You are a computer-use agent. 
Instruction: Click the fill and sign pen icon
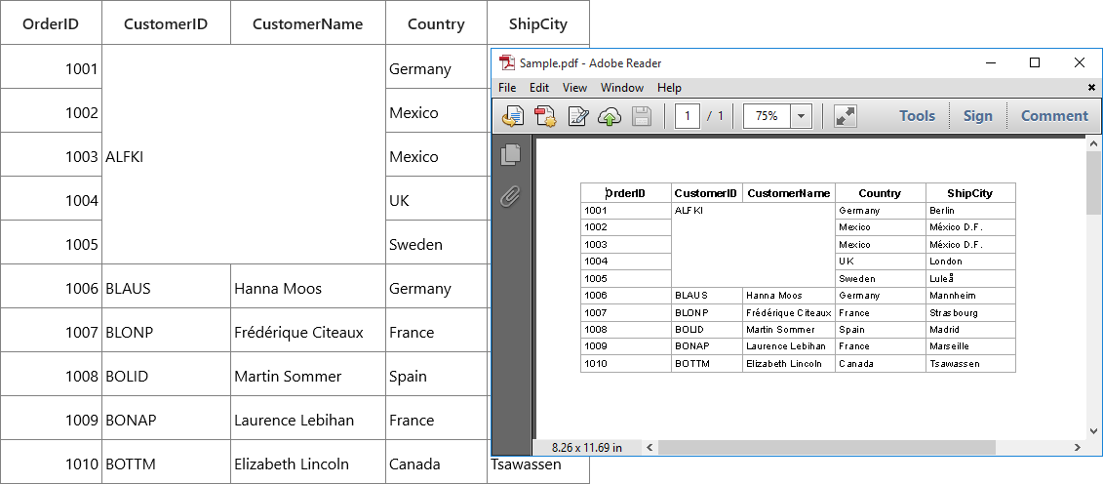577,116
